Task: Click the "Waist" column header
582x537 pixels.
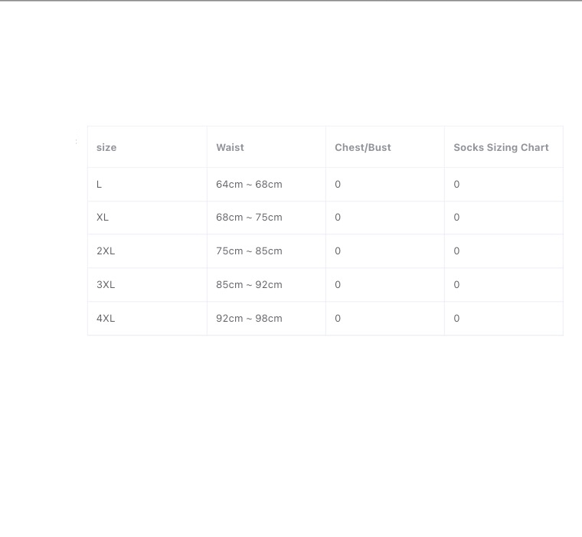Action: coord(230,147)
